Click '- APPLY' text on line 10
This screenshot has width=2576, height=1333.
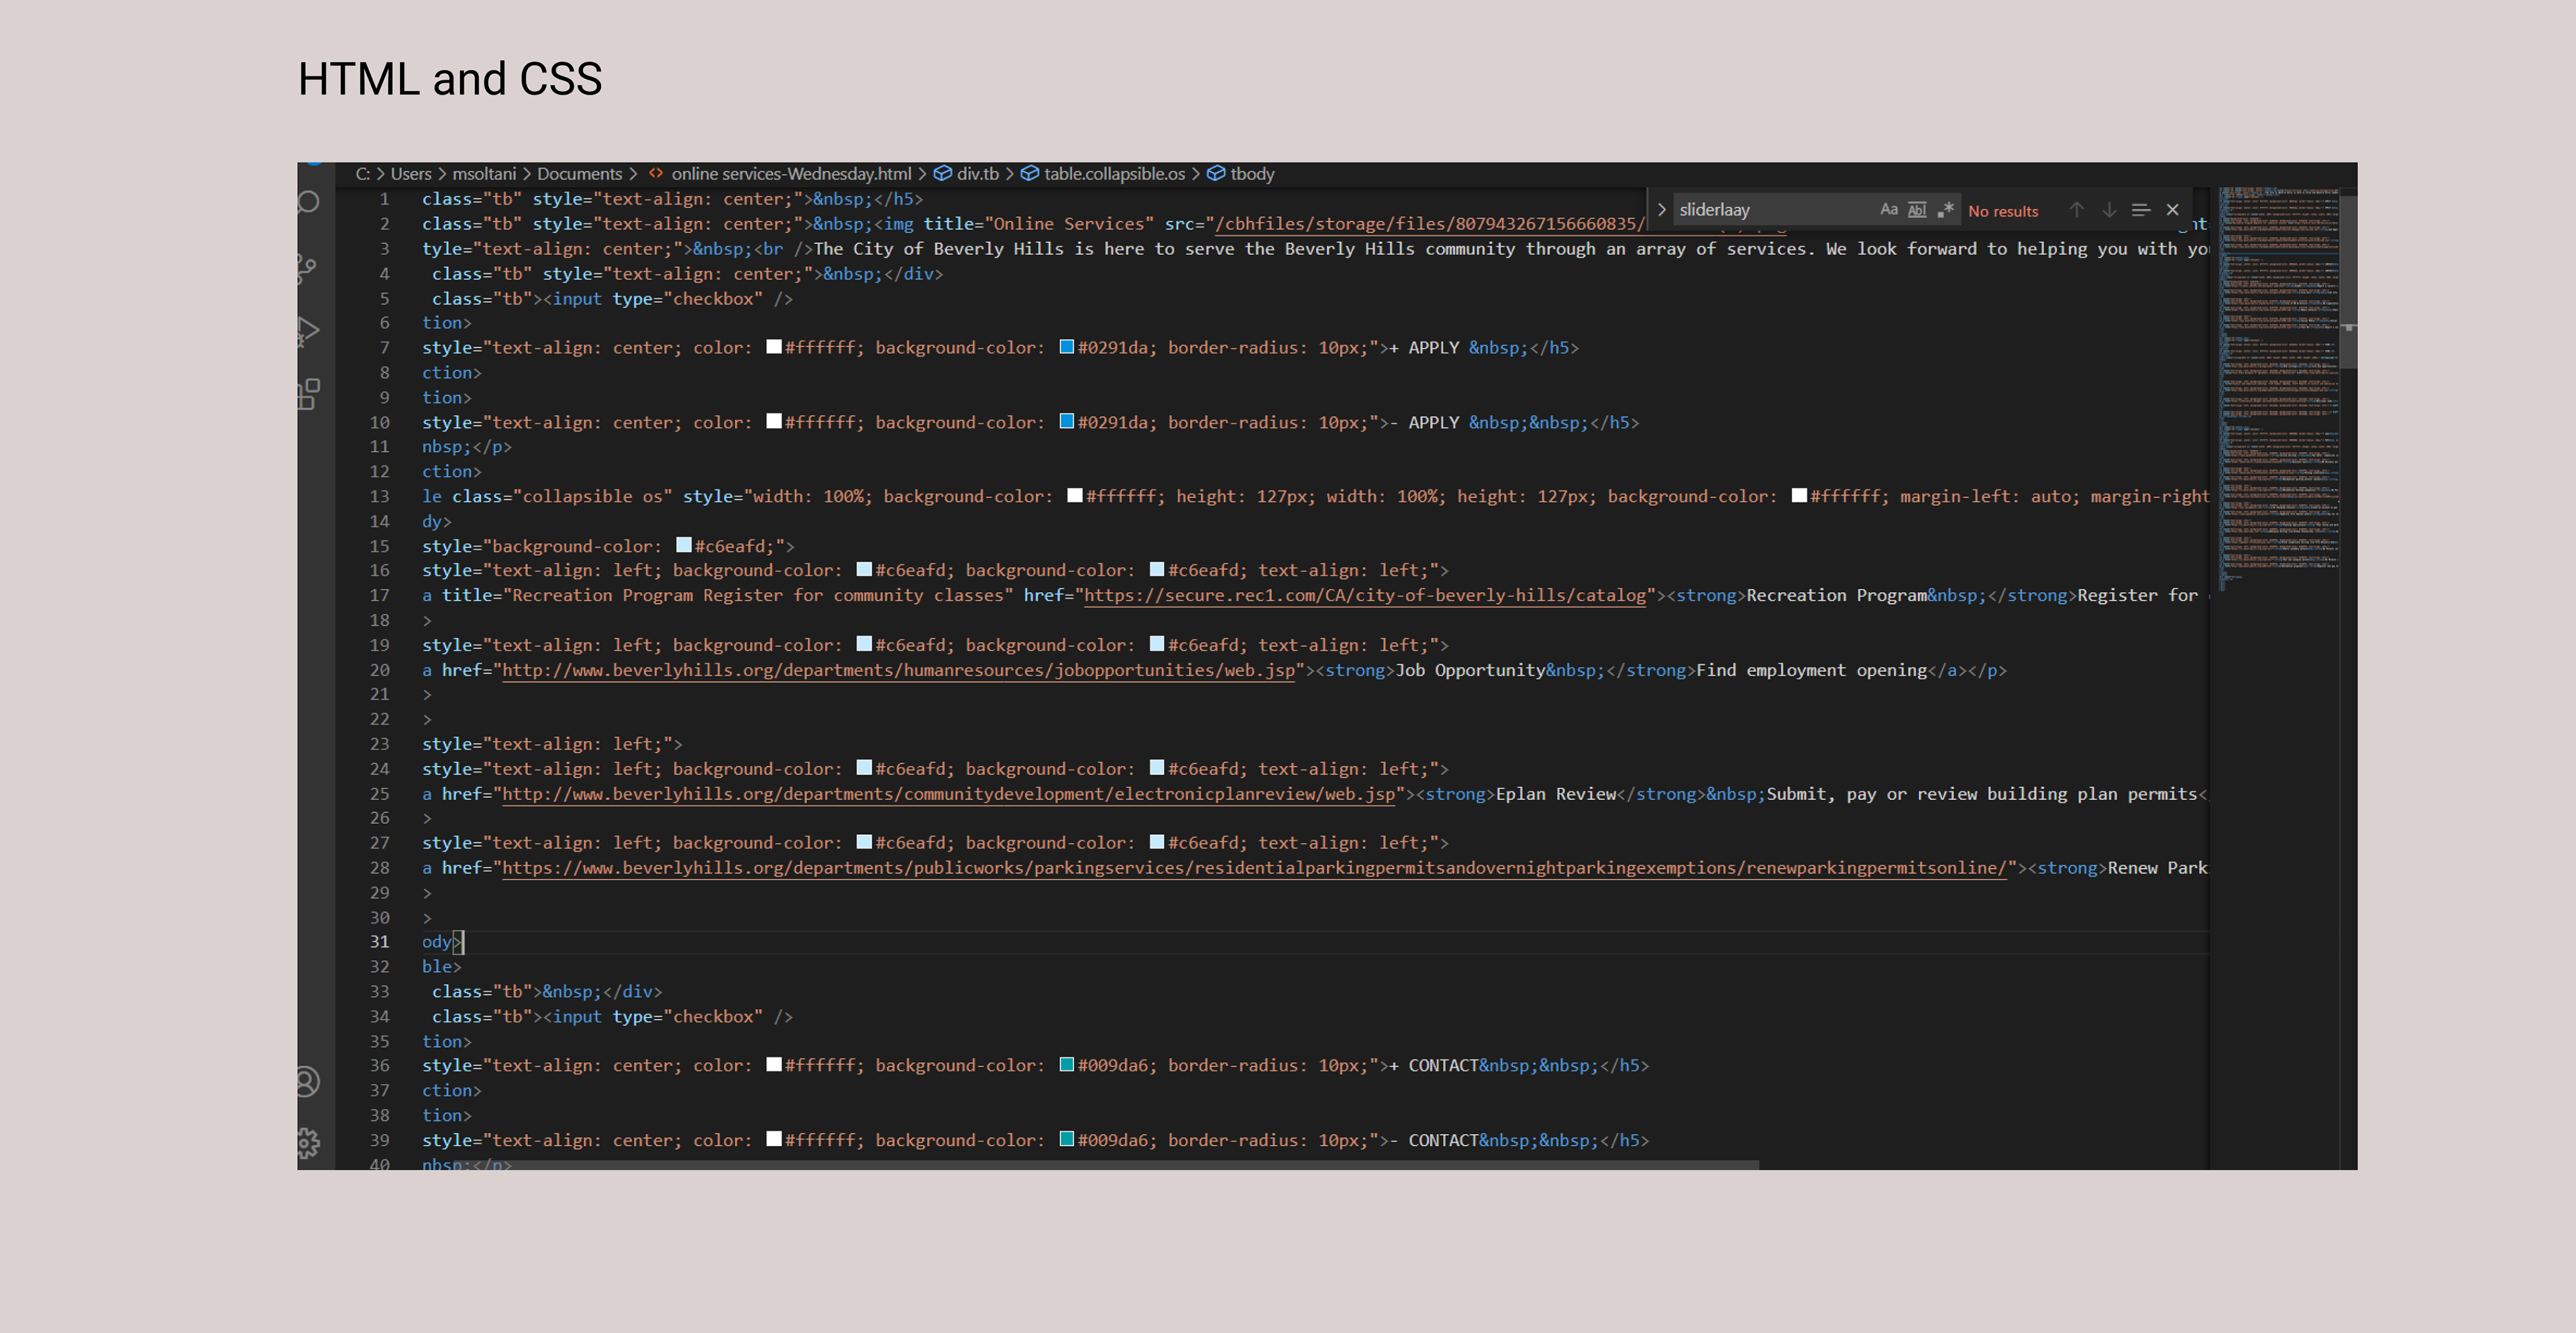[x=1424, y=422]
